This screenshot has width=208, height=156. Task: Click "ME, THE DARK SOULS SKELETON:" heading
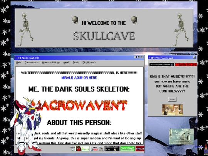pyautogui.click(x=79, y=89)
